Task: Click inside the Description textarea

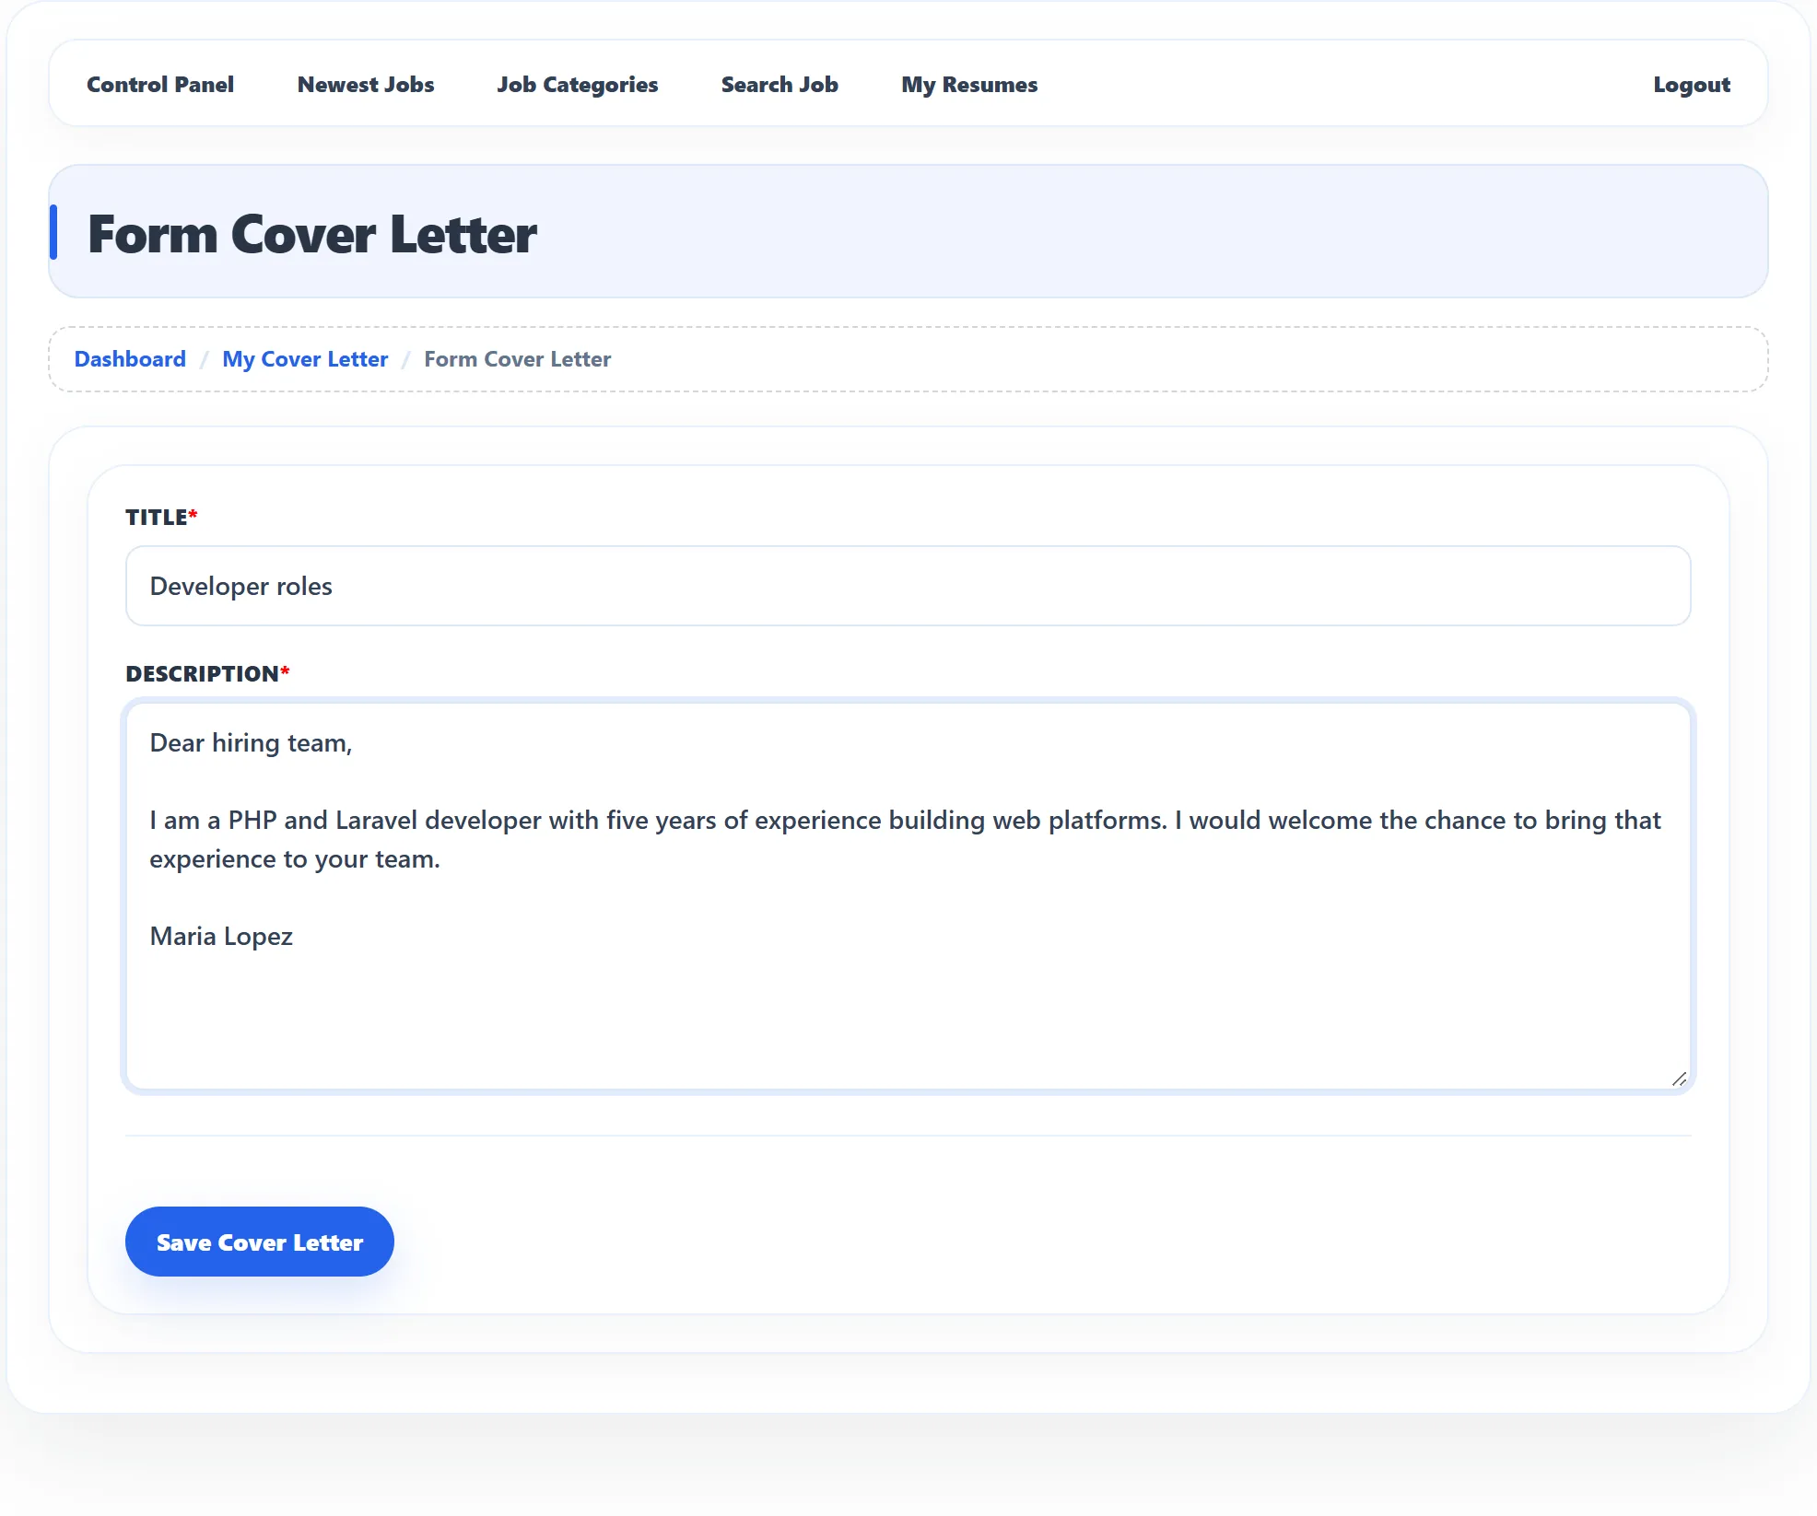Action: coord(908,896)
